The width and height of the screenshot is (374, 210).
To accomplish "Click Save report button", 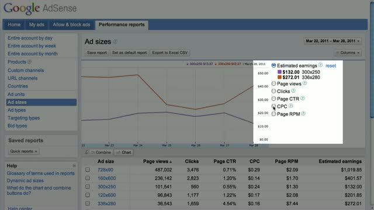I will (97, 52).
